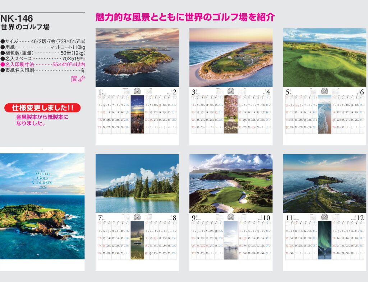Viewport: 368px width, 282px height.
Task: Click the round emblem on March-April calendar
Action: click(x=231, y=91)
